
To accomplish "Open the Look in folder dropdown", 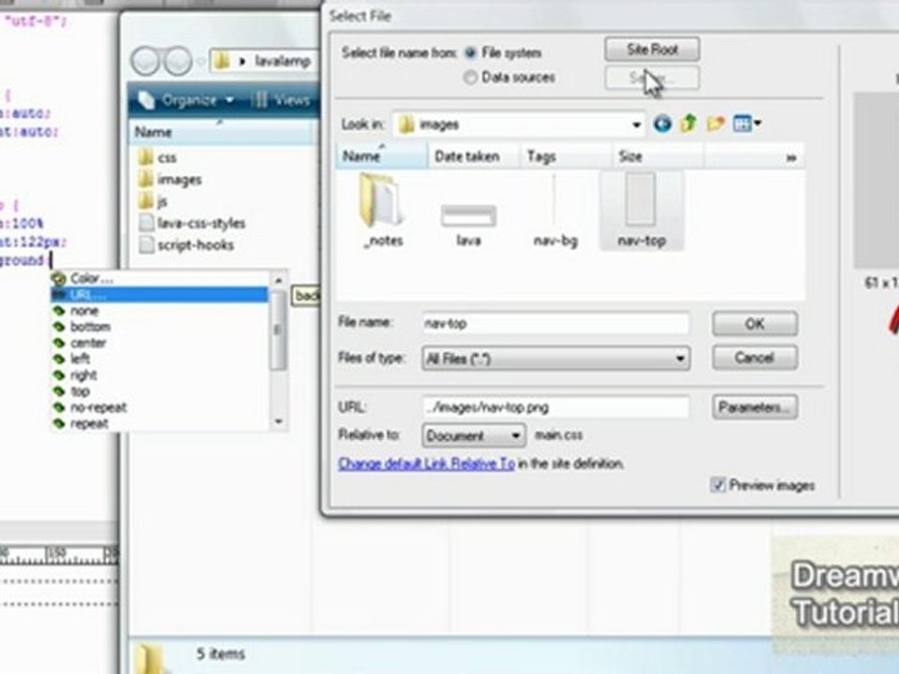I will click(x=637, y=125).
